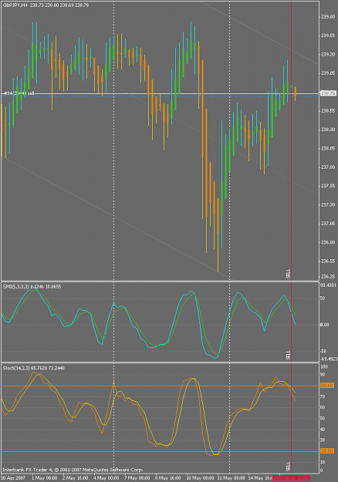Image resolution: width=338 pixels, height=482 pixels.
Task: Click the 11 May 08:00 time axis label
Action: (x=231, y=478)
